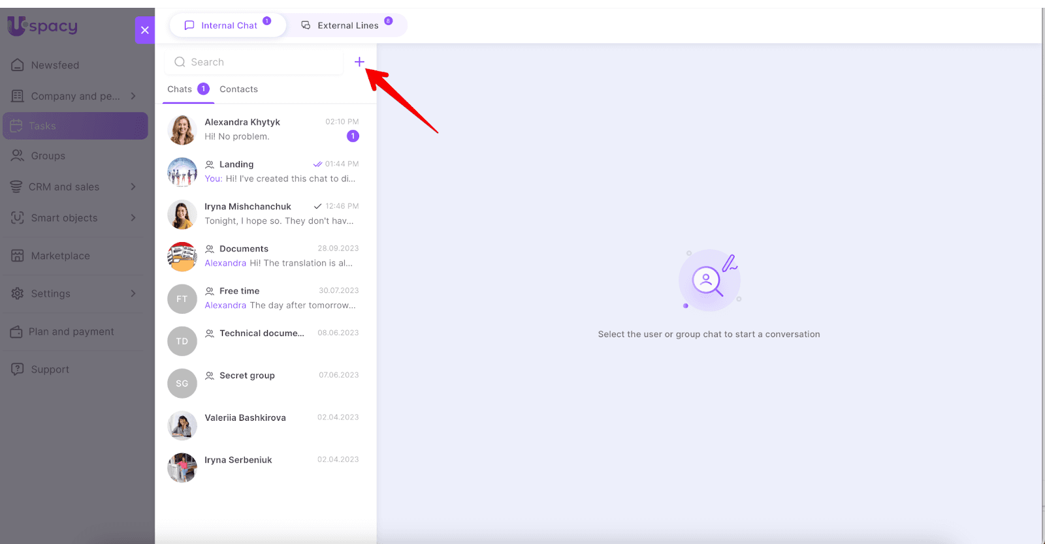Expand the Settings submenu chevron
The width and height of the screenshot is (1045, 544).
click(133, 294)
